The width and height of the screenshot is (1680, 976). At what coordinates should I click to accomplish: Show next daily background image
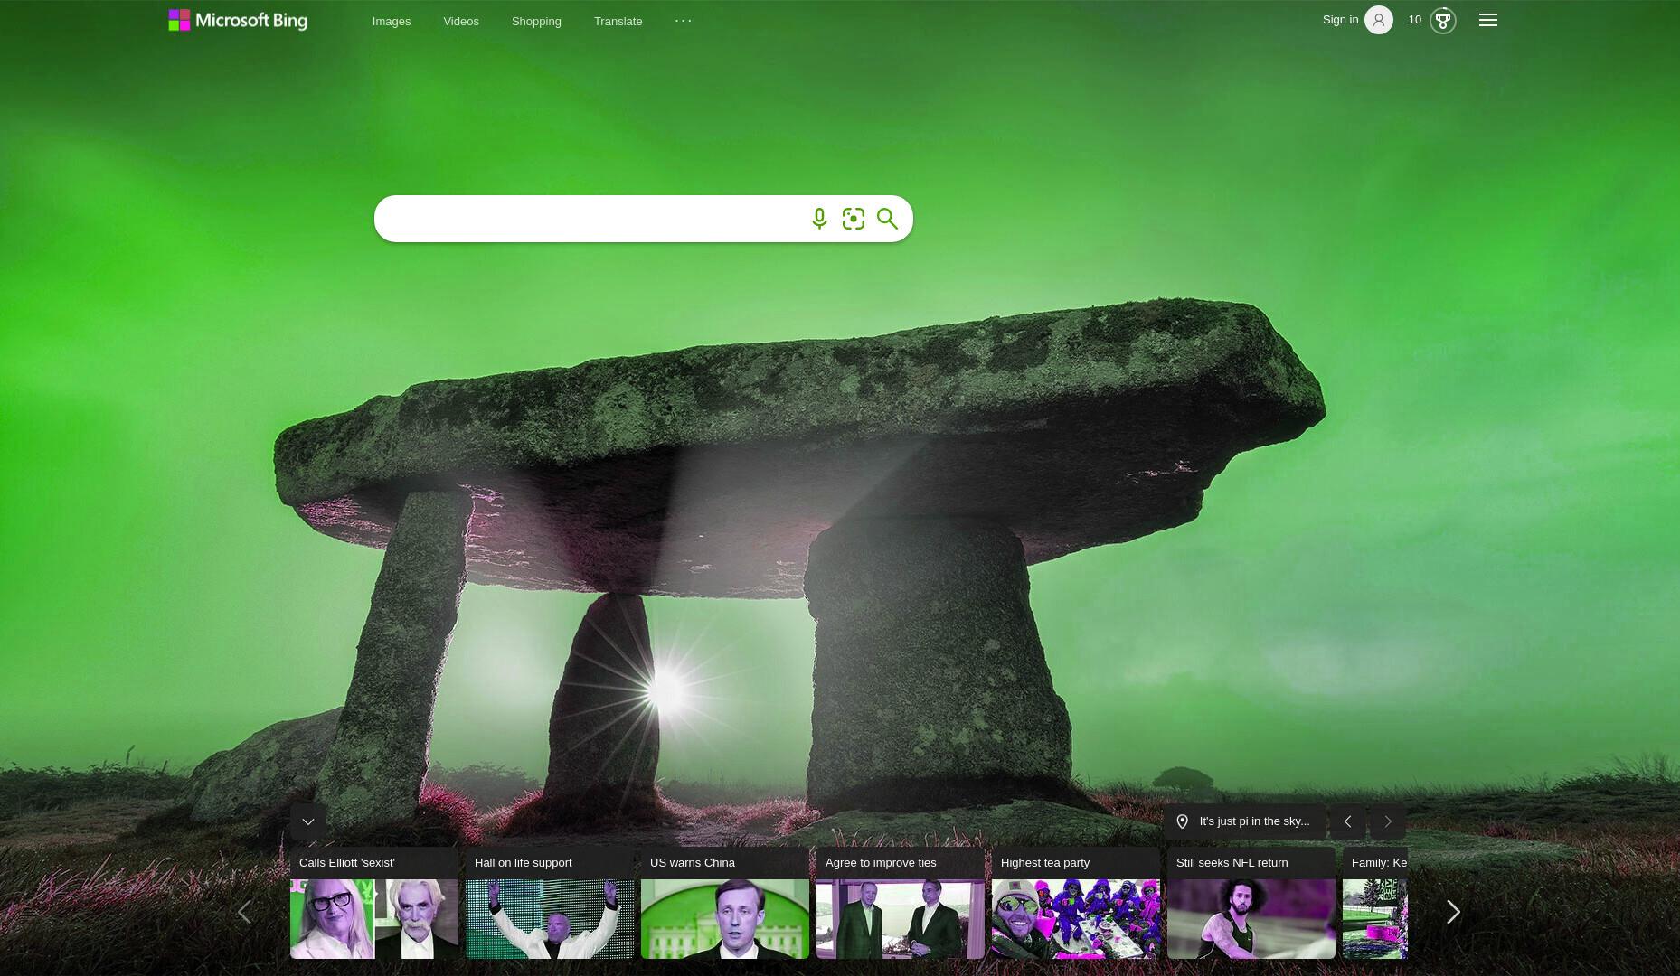pyautogui.click(x=1388, y=821)
